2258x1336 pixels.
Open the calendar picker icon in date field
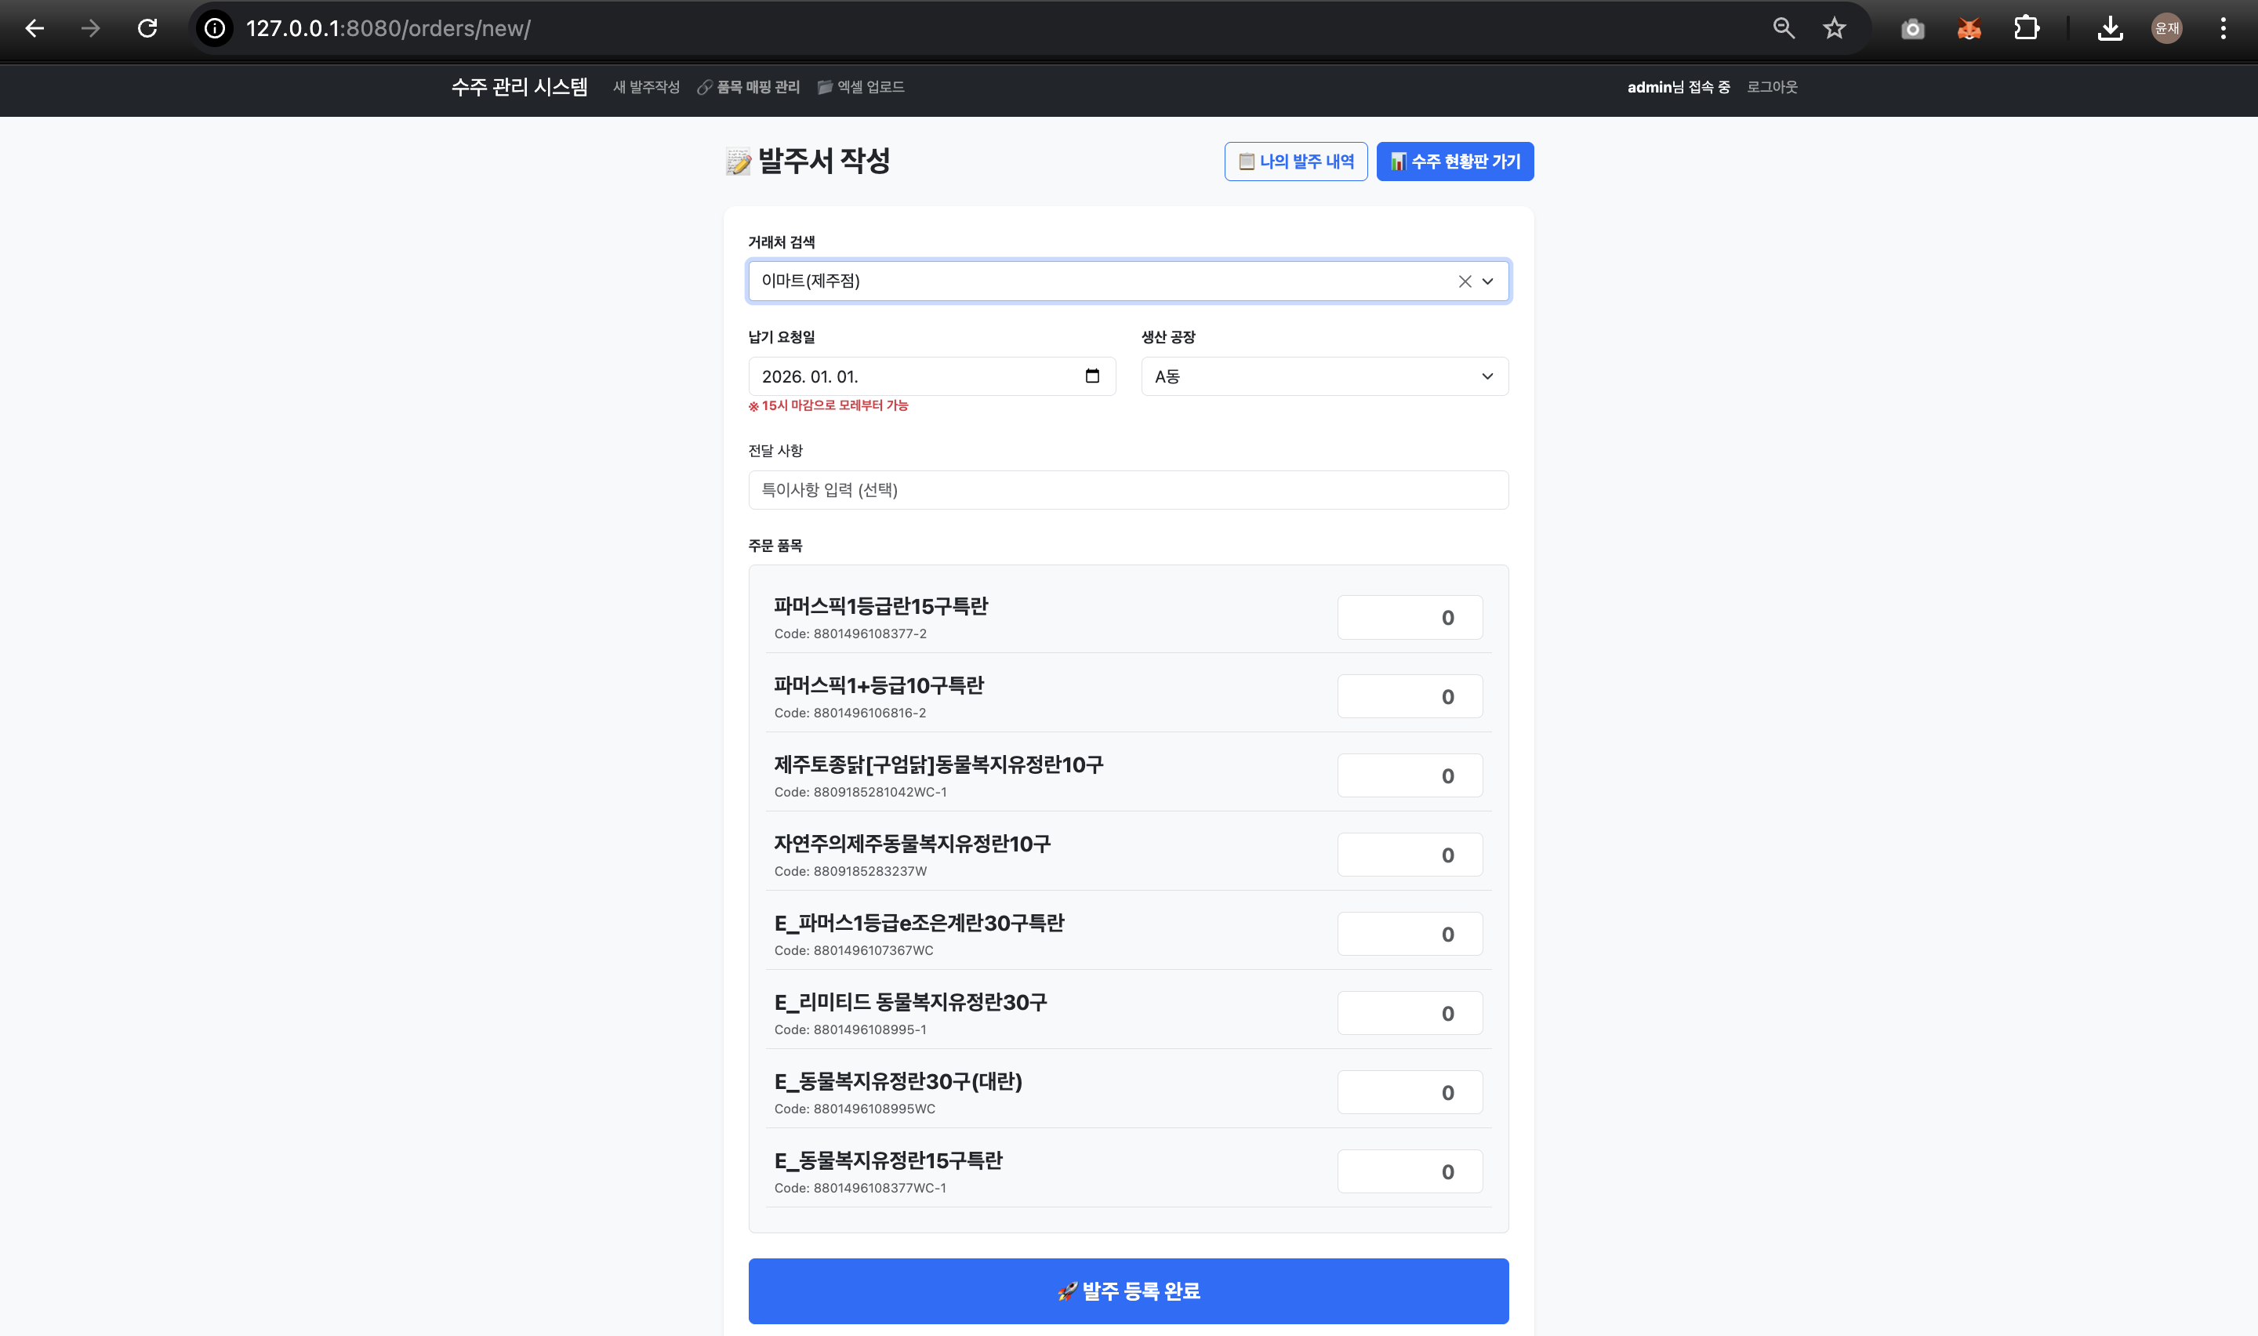[1091, 376]
